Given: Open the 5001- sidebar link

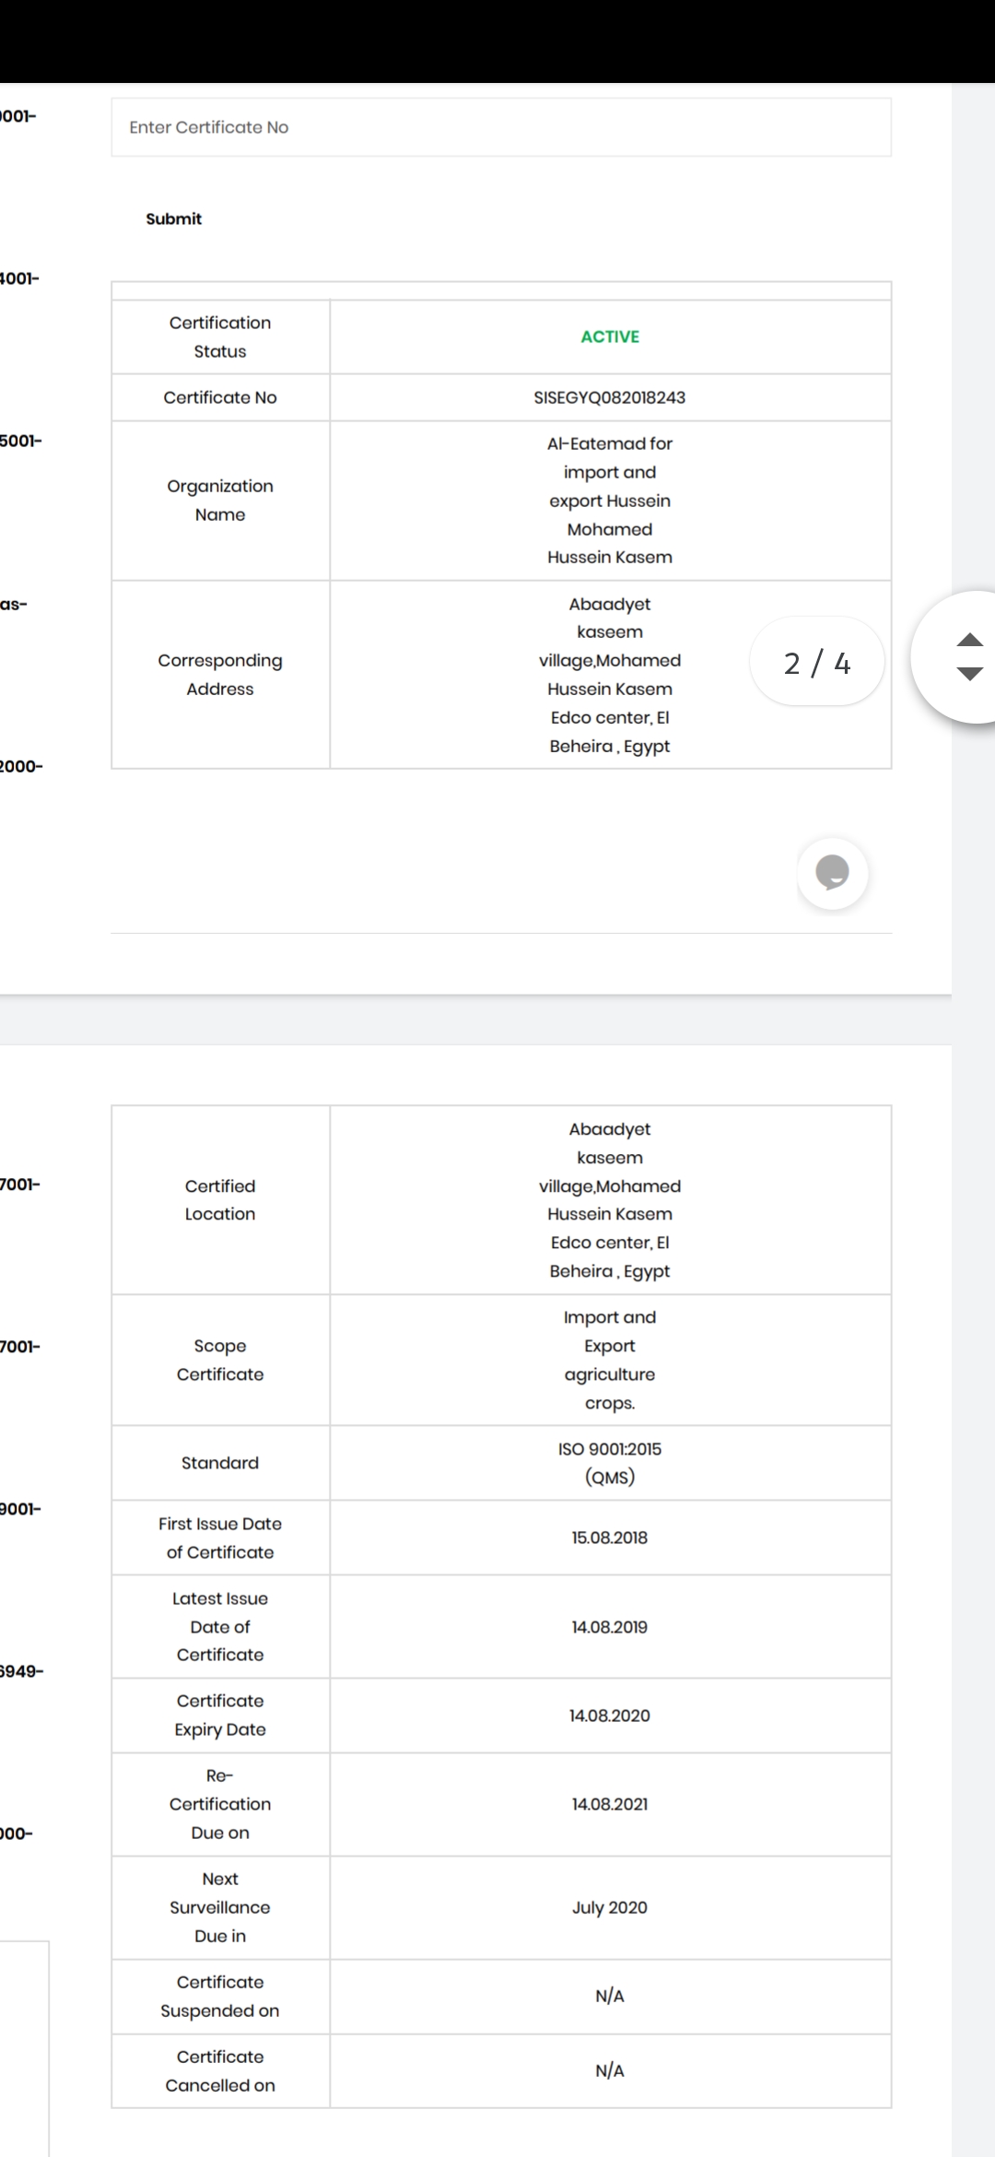Looking at the screenshot, I should 21,441.
